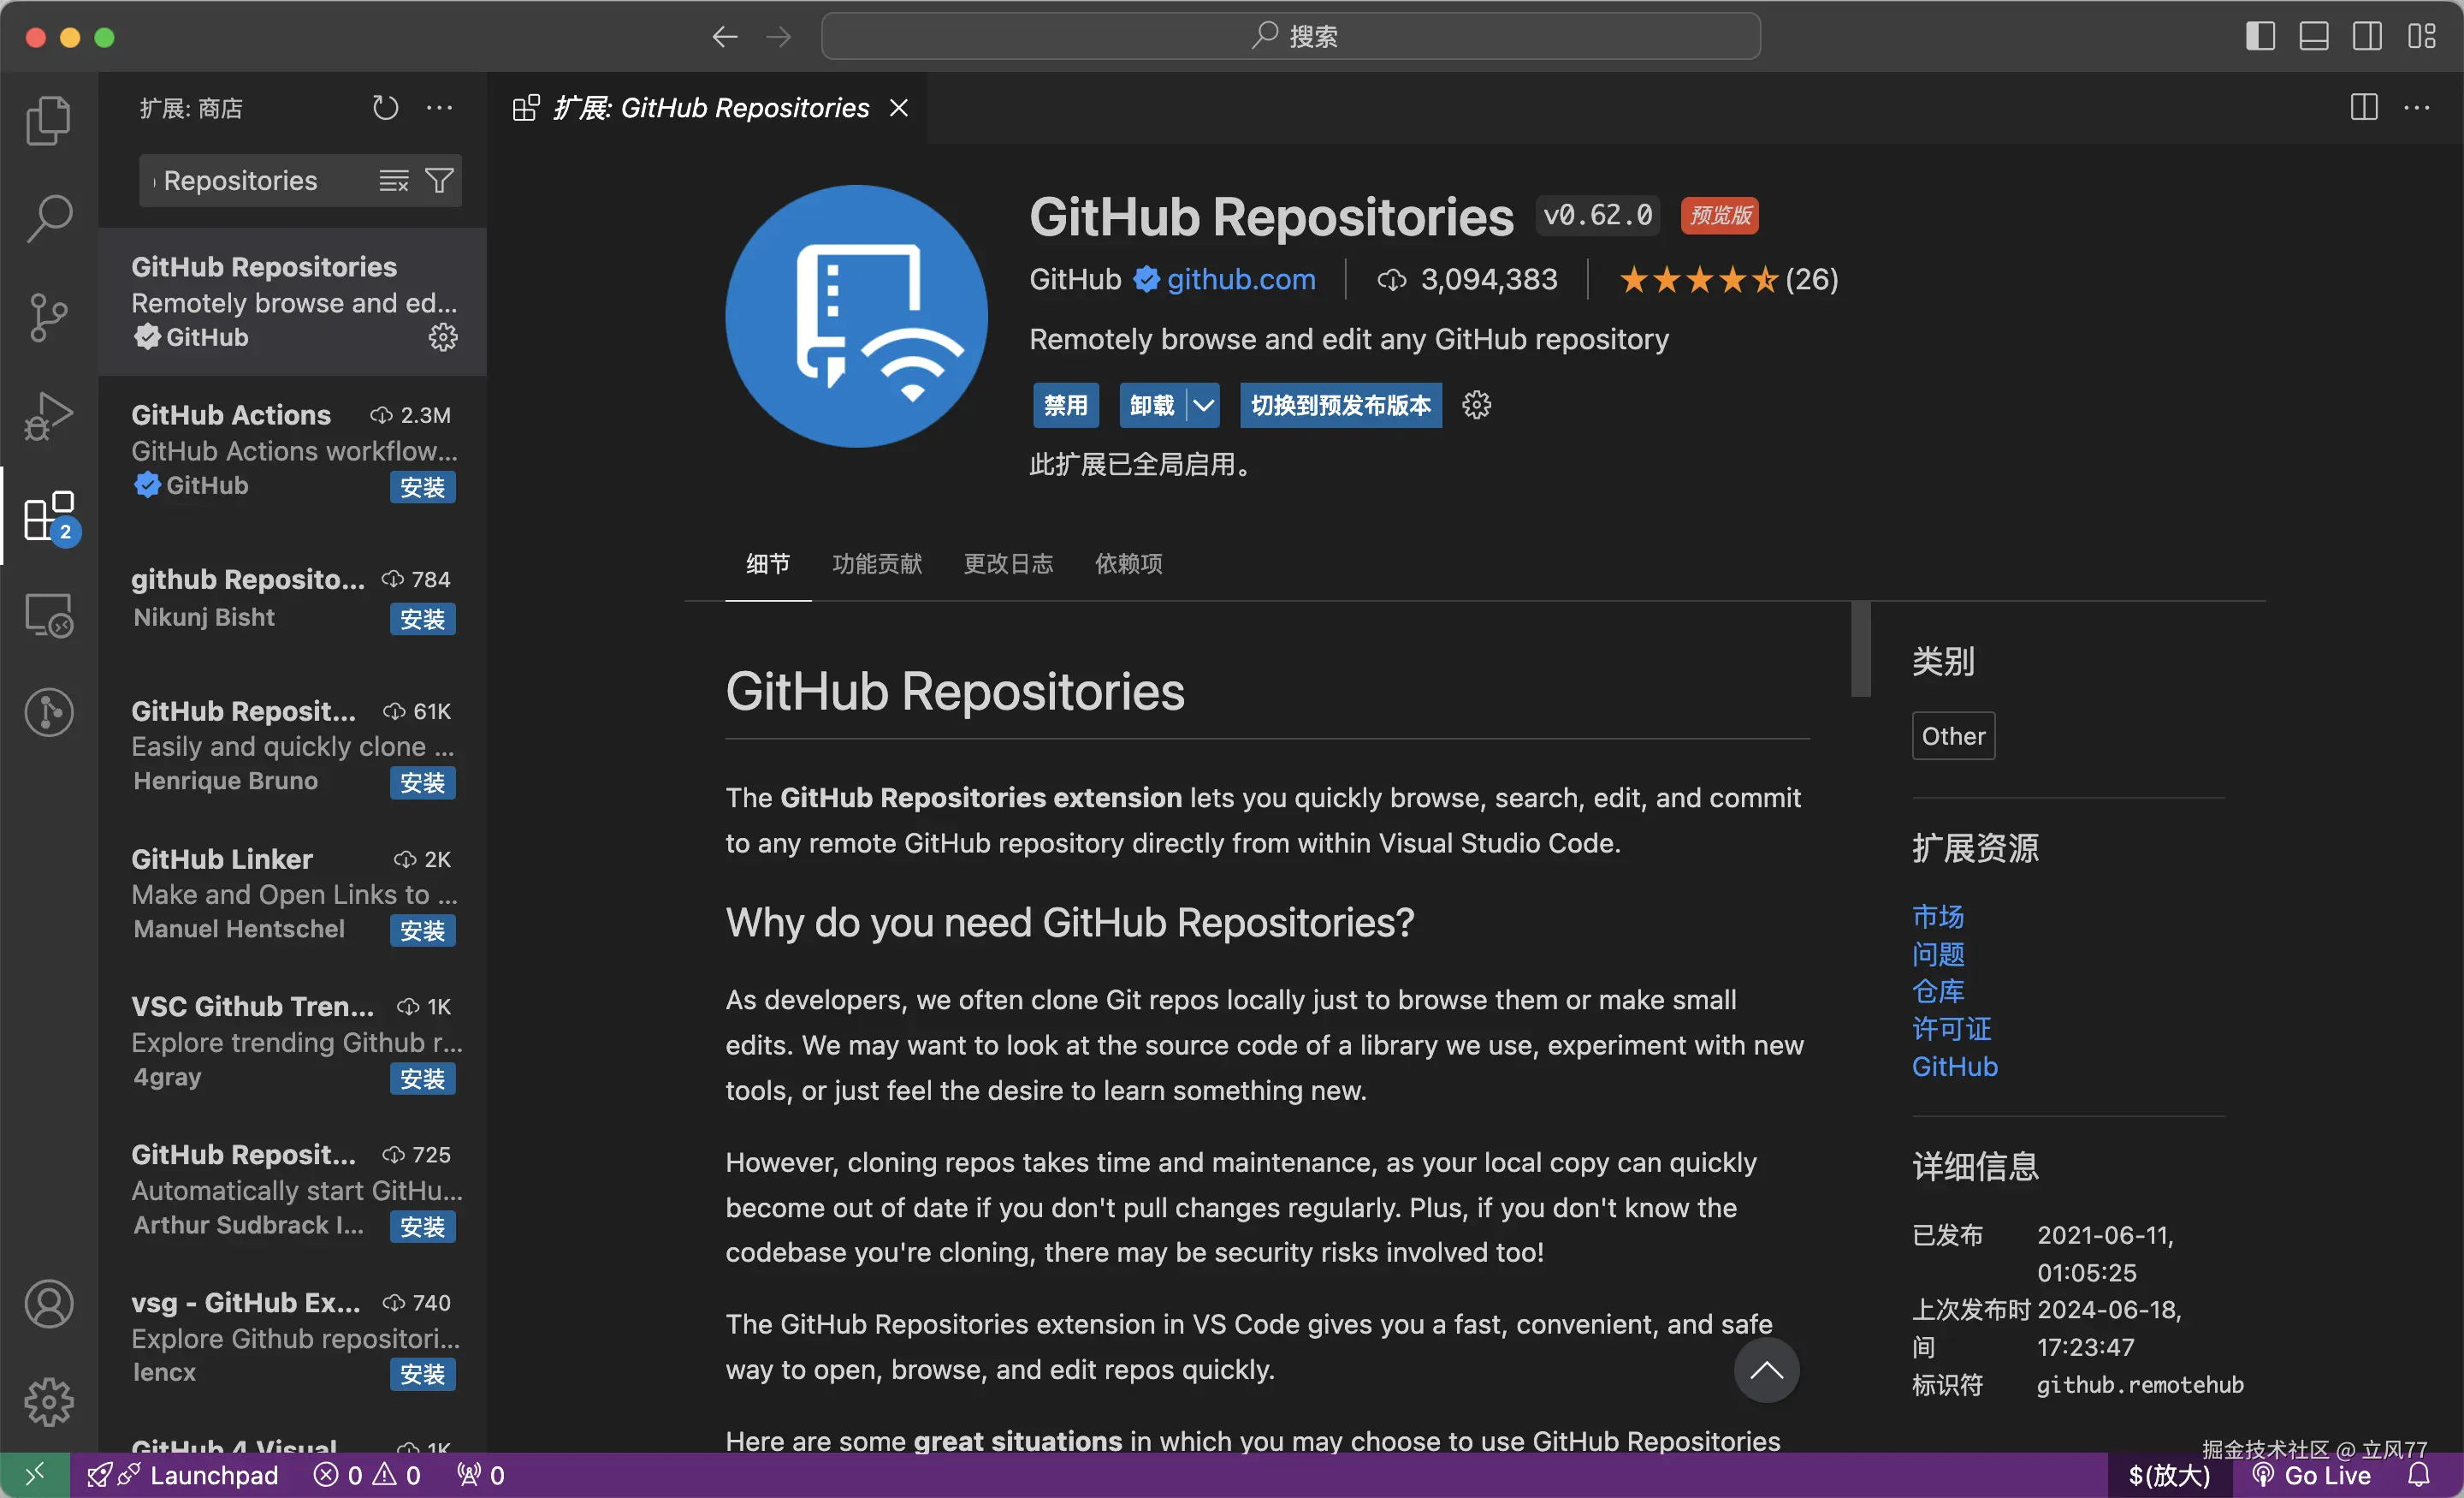Select Arthur Sudbrack's GitHub Repository extension row
Image resolution: width=2464 pixels, height=1498 pixels.
(292, 1189)
